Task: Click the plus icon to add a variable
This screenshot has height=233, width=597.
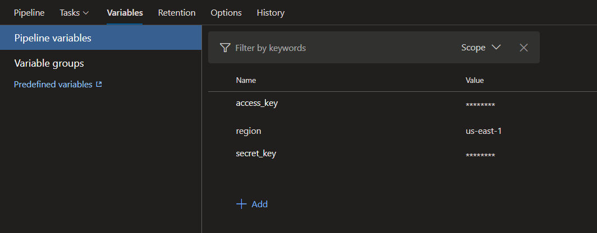Action: (x=242, y=204)
